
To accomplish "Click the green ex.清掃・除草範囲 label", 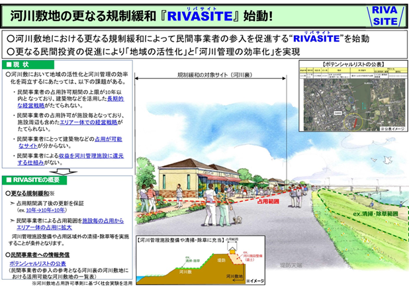I will [x=375, y=214].
